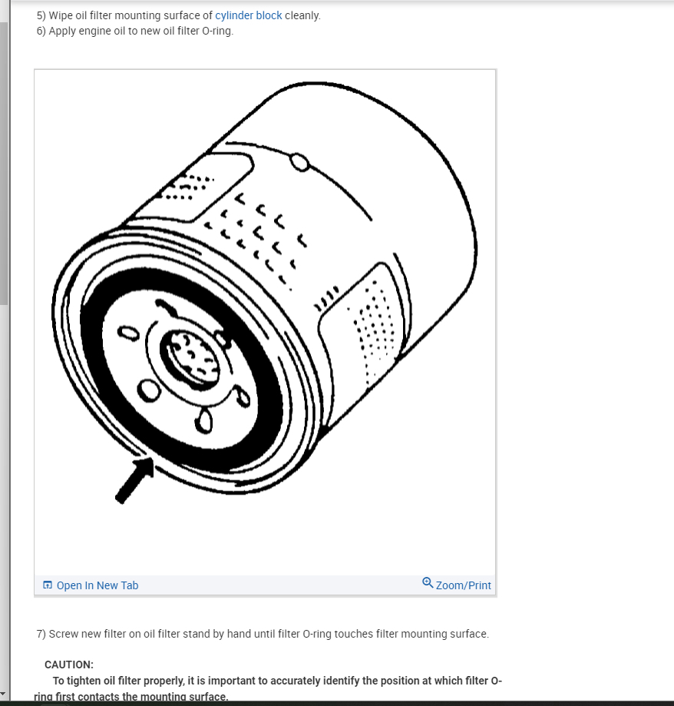The height and width of the screenshot is (706, 674).
Task: Open the cylinder block link
Action: point(249,15)
